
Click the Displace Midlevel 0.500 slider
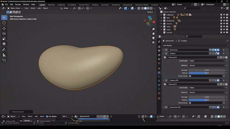tap(207, 73)
